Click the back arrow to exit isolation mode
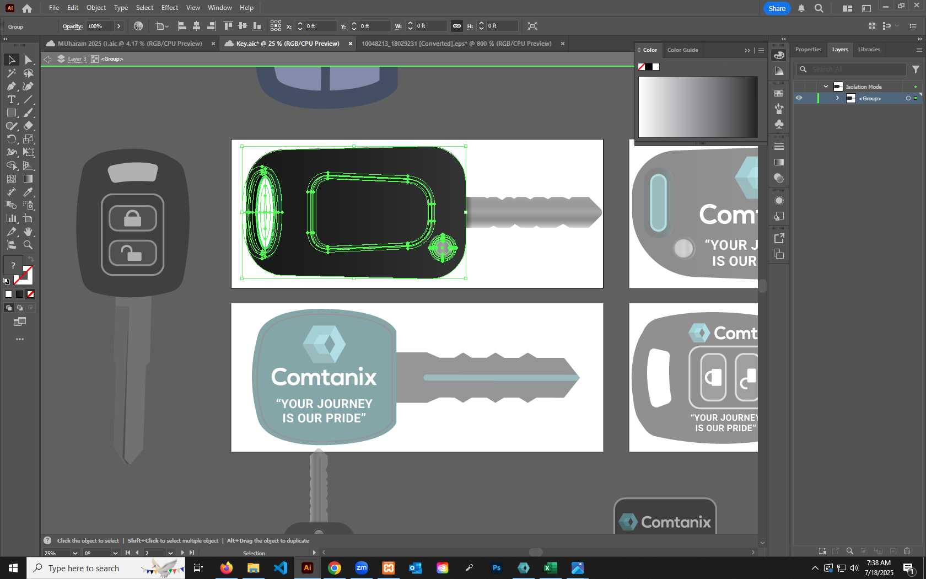The image size is (926, 579). click(x=48, y=59)
